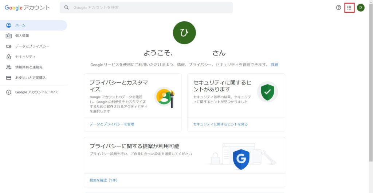Open 個人情報 in the sidebar
This screenshot has height=193, width=373.
pyautogui.click(x=22, y=36)
